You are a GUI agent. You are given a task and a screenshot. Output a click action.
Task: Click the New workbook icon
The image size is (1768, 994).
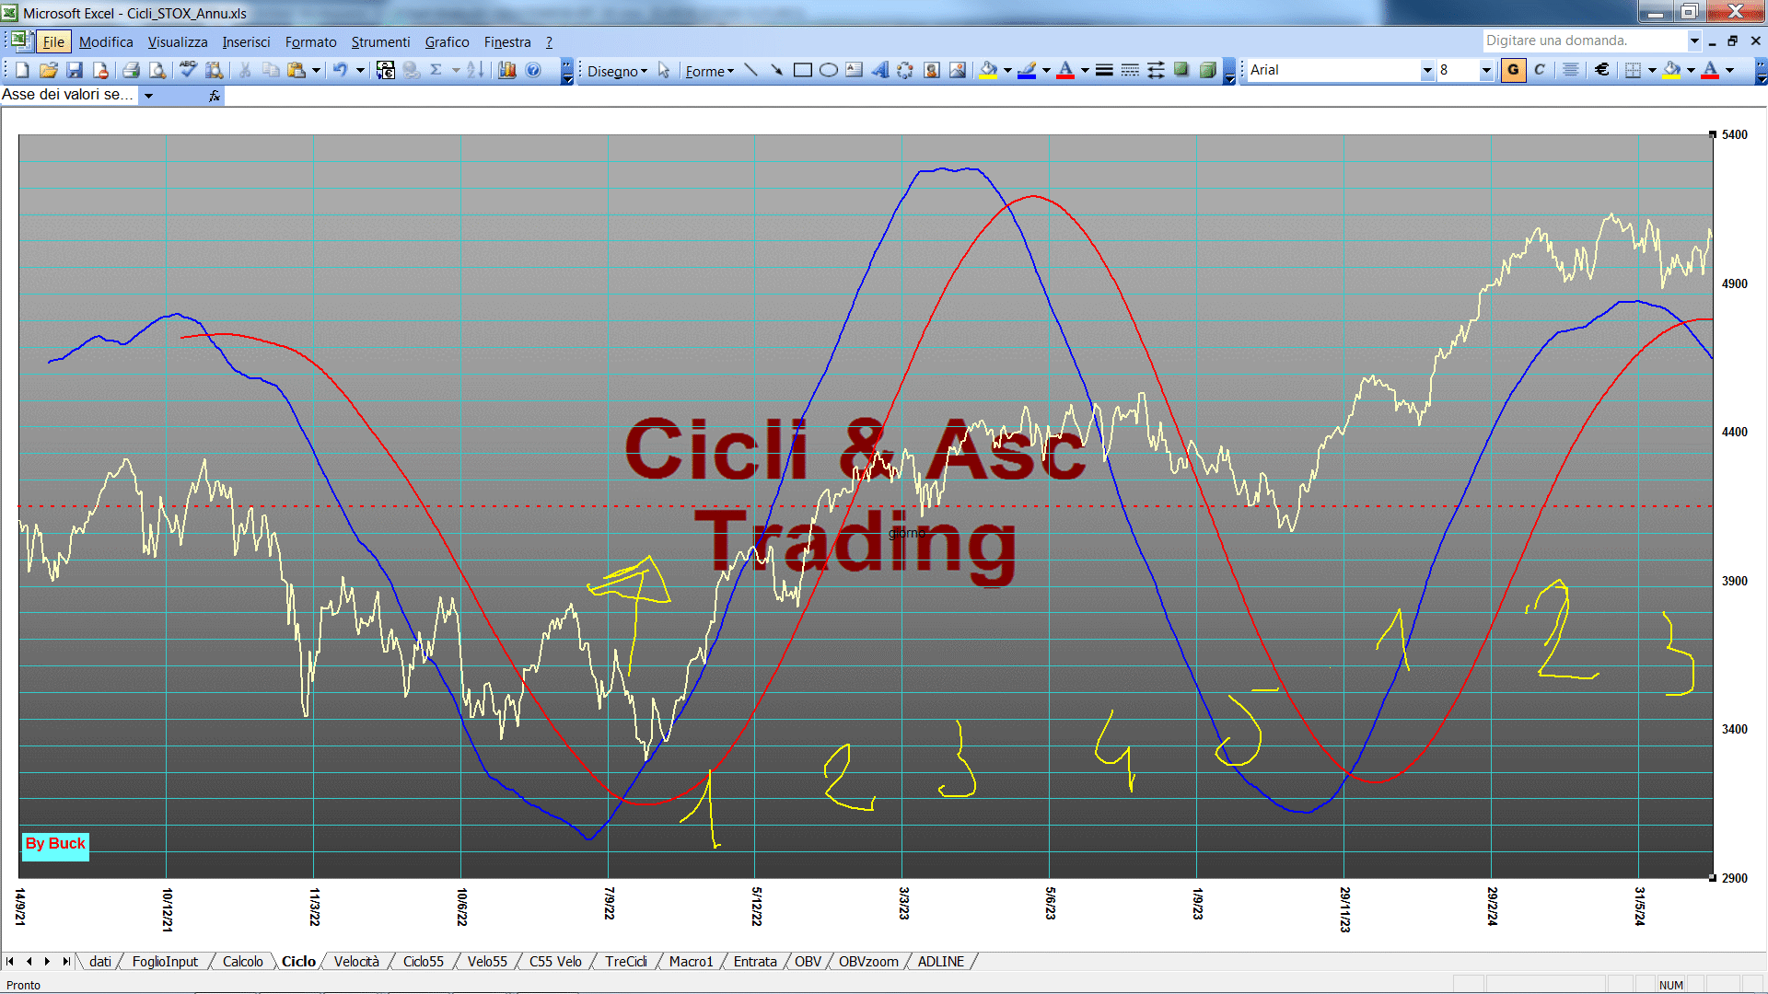click(x=22, y=70)
